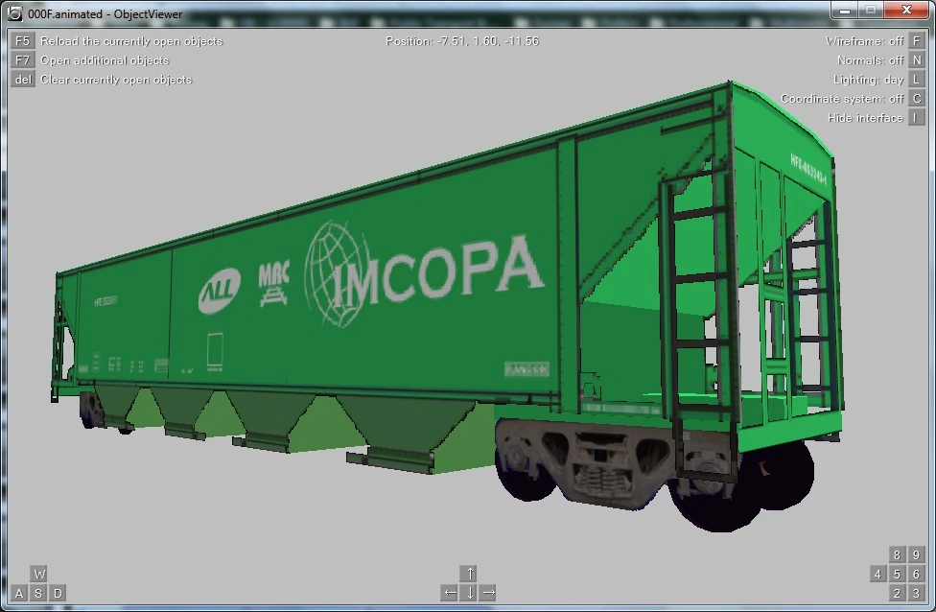Toggle lighting with the L key button
This screenshot has width=936, height=612.
coord(916,79)
